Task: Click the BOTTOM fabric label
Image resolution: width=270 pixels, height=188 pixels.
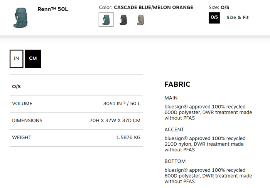Action: 175,161
